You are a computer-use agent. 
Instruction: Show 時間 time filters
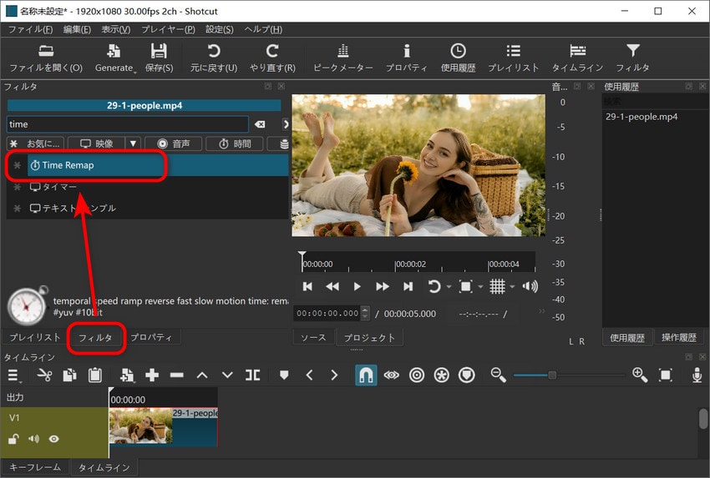[x=235, y=143]
